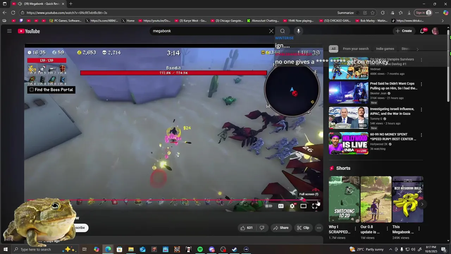Image resolution: width=451 pixels, height=254 pixels.
Task: Open options for Skeeter Jean video
Action: point(421,84)
